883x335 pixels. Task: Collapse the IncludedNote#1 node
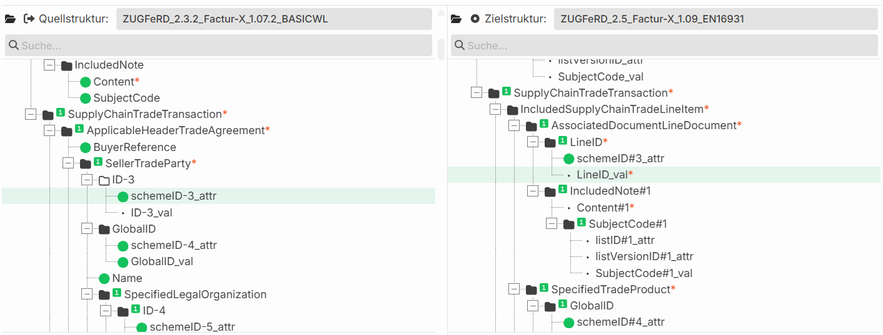[x=533, y=191]
